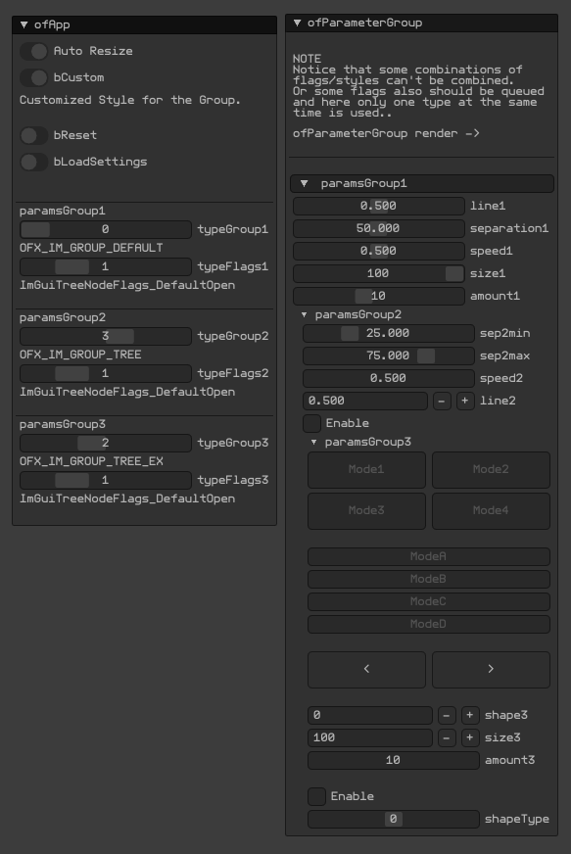The width and height of the screenshot is (571, 854).
Task: Click the amount1 slider
Action: (x=379, y=296)
